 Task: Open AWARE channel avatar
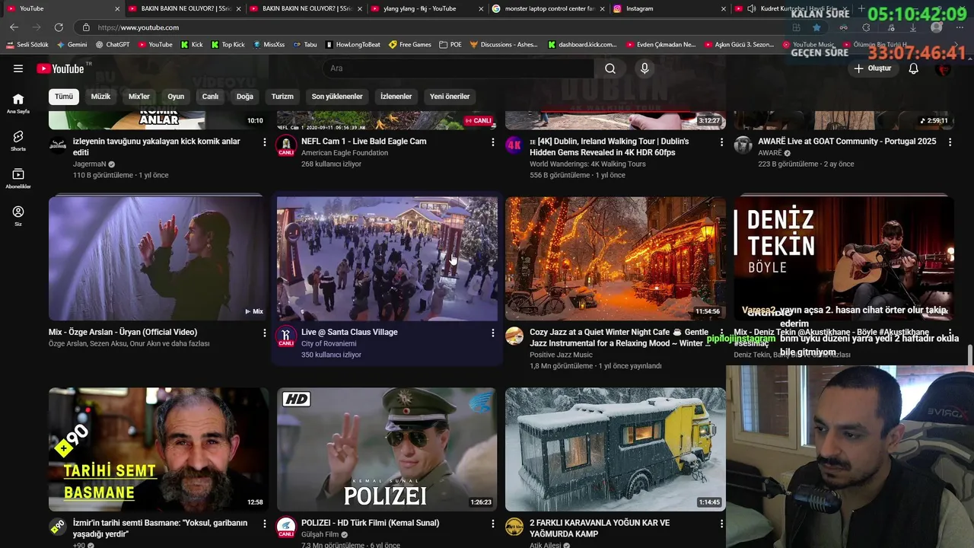743,146
